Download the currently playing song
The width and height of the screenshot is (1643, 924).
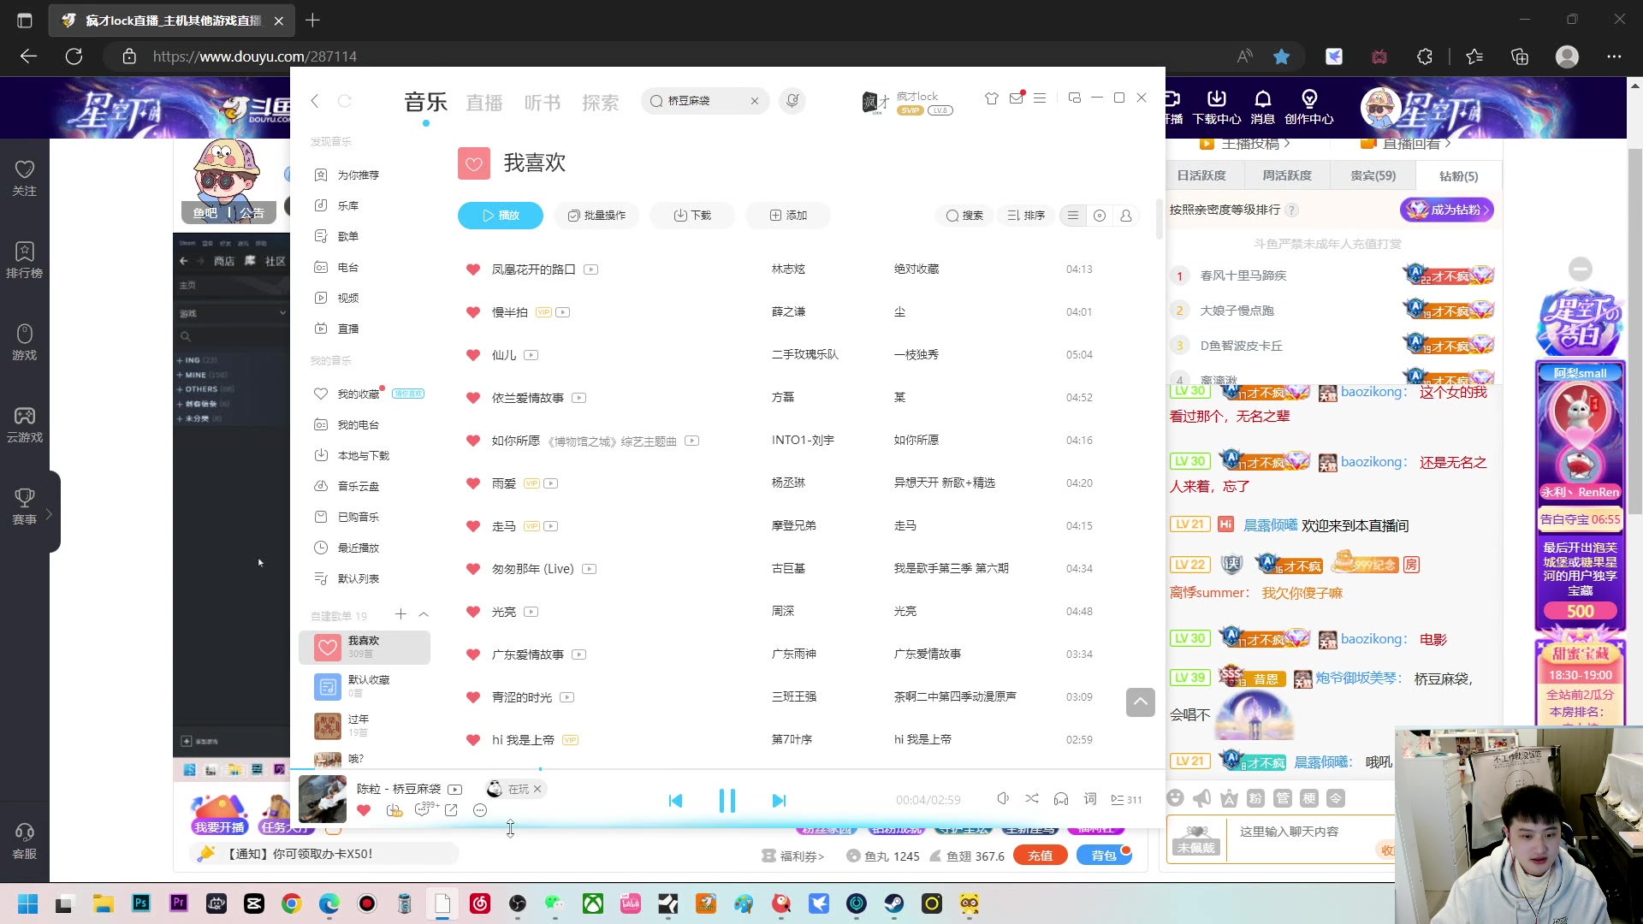point(394,810)
